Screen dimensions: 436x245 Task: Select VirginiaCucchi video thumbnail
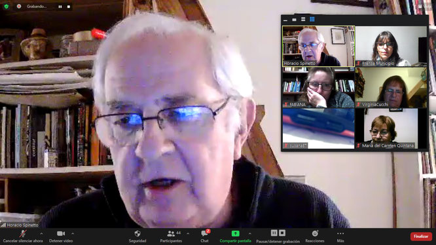(x=391, y=88)
